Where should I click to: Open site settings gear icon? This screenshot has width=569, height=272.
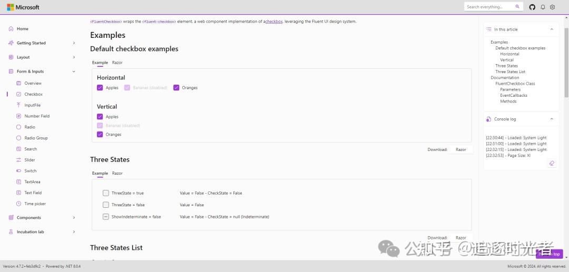point(553,7)
